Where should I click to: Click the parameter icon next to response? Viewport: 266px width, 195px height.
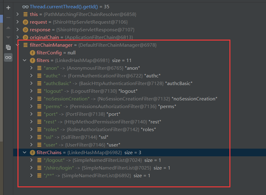[25, 30]
